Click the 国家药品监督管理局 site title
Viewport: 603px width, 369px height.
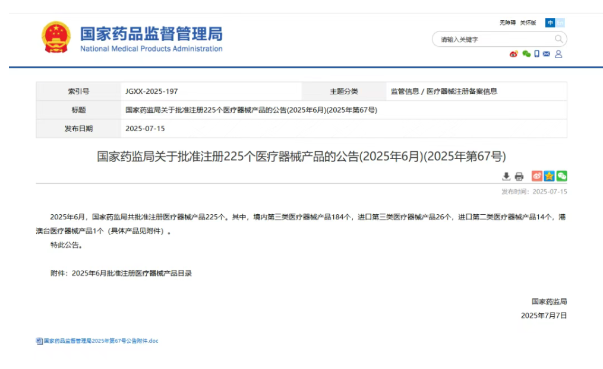pos(151,33)
